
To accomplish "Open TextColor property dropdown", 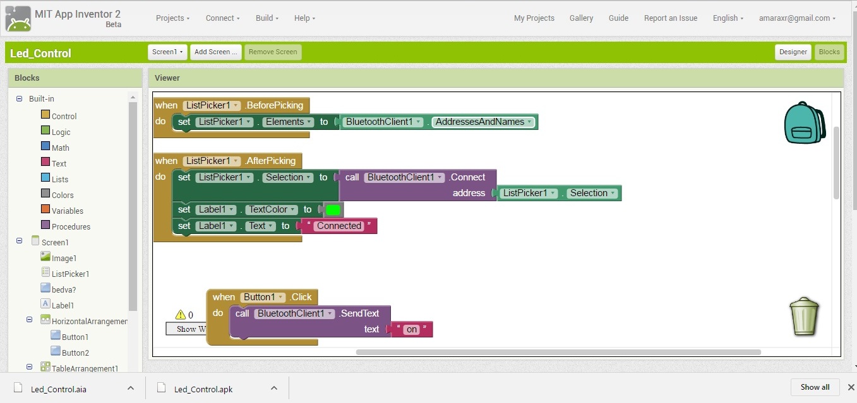I will click(x=272, y=209).
